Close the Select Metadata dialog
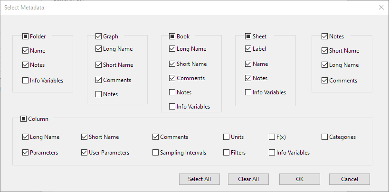Screen dimensions: 389x192 tap(381, 7)
